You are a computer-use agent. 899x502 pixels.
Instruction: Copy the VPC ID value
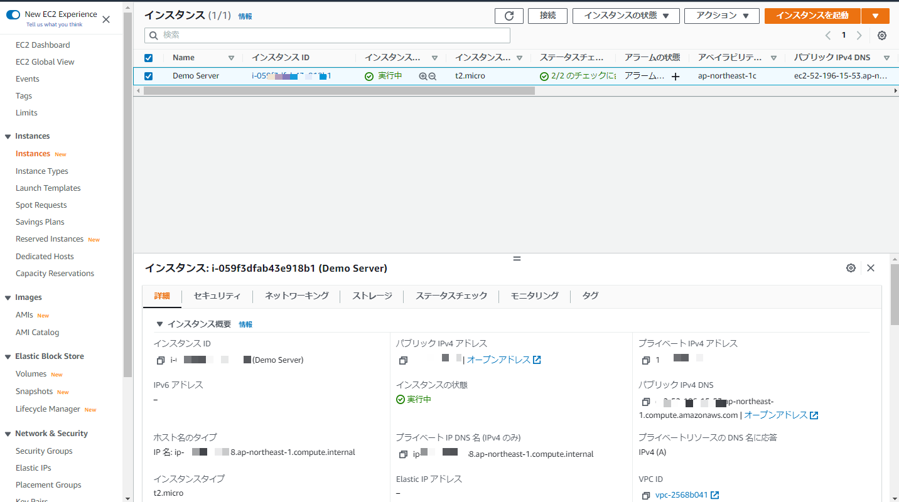pyautogui.click(x=646, y=494)
